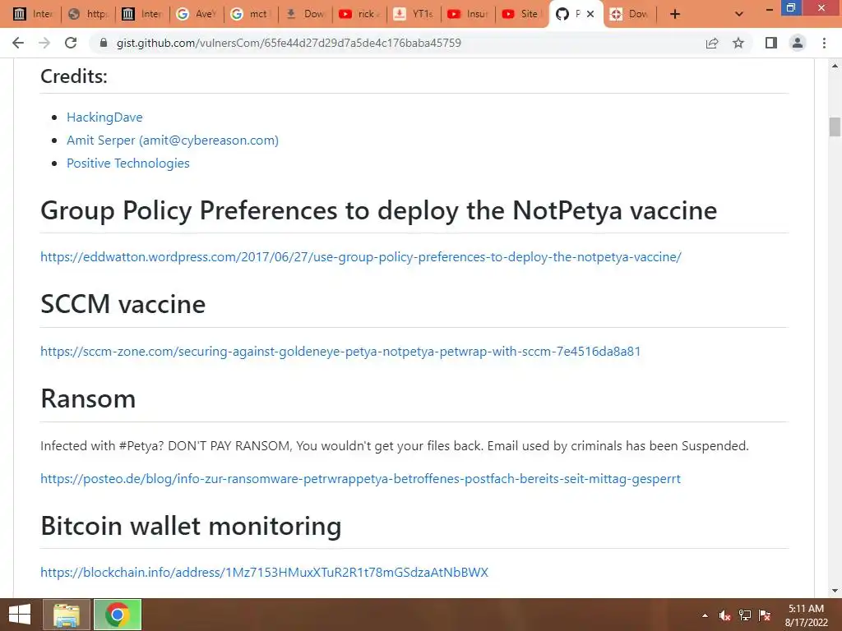
Task: Click the scrollbar up arrow
Action: (x=835, y=66)
